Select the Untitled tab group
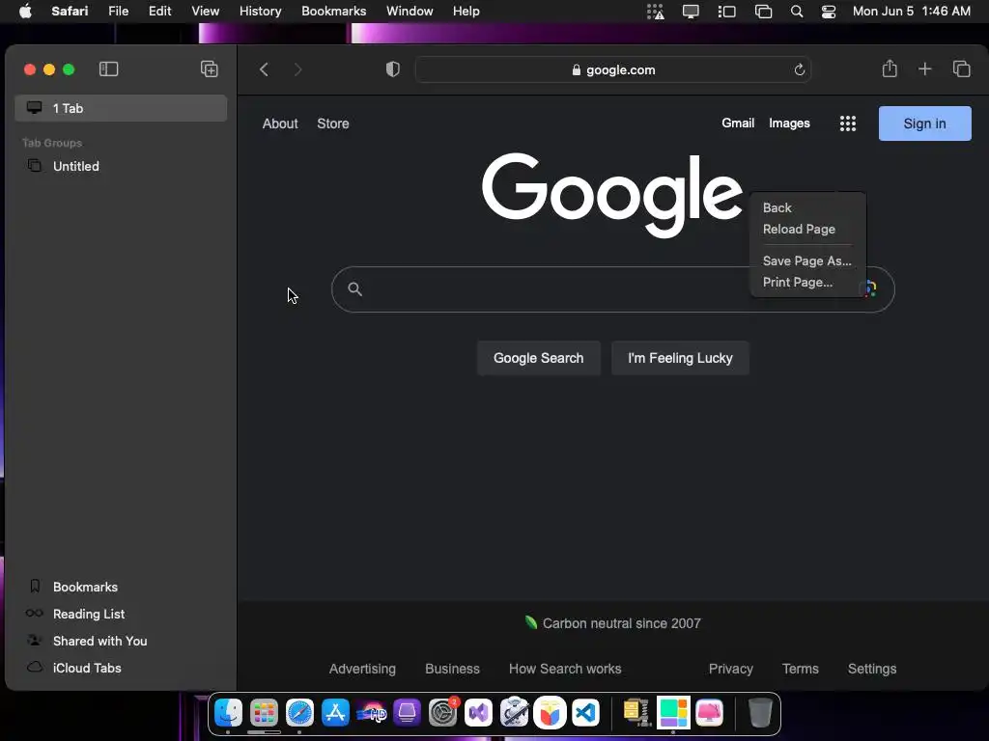The width and height of the screenshot is (989, 741). point(121,166)
